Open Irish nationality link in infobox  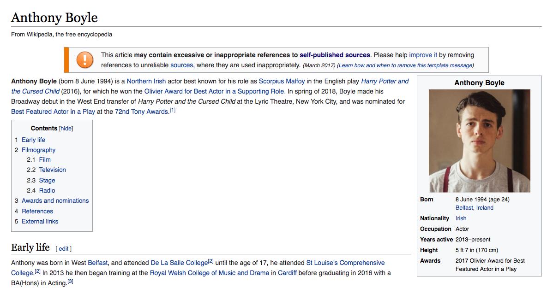pos(461,218)
